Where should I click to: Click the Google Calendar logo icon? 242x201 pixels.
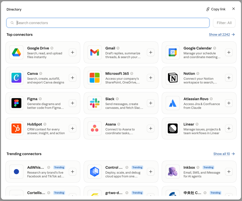point(173,52)
